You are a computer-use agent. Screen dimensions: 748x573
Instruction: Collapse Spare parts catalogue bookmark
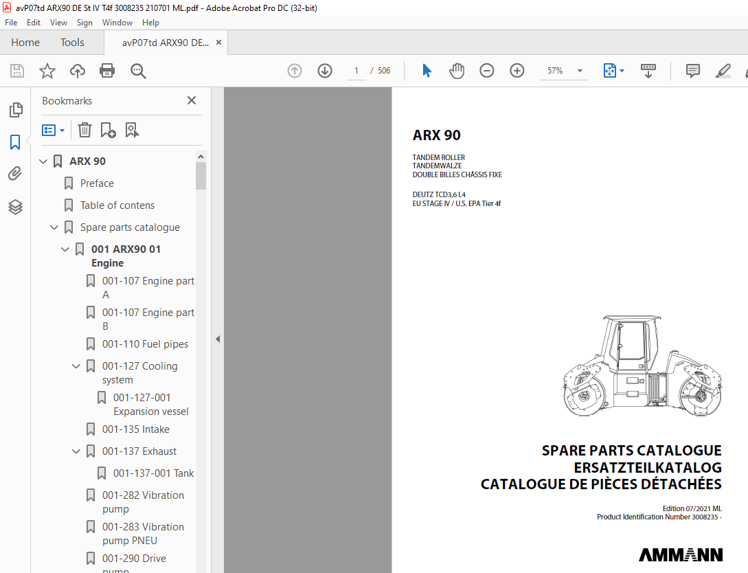54,227
